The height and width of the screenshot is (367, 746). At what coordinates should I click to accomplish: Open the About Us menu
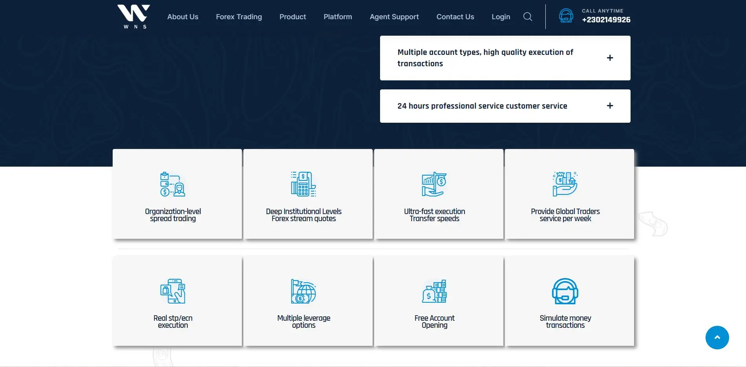click(183, 17)
